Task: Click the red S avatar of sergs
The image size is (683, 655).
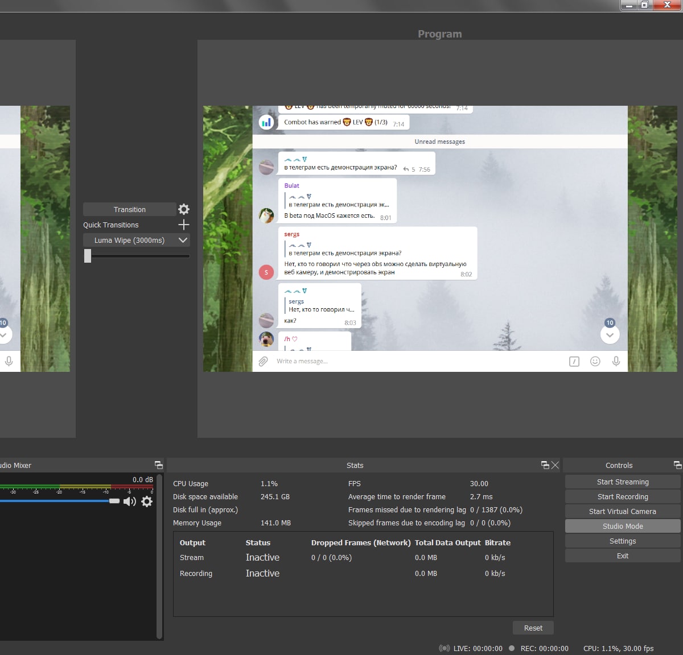Action: 266,272
